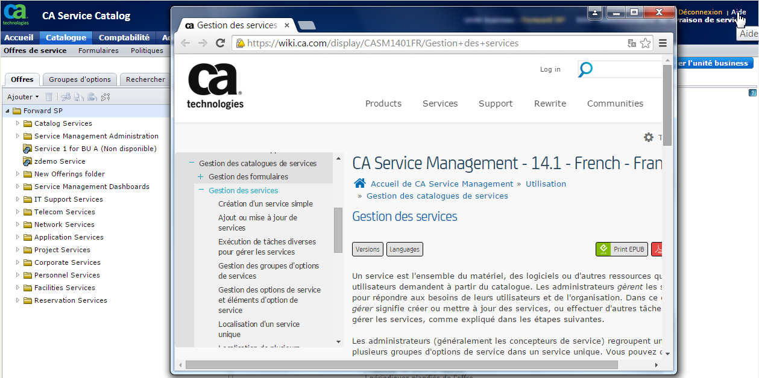Click the security padlock icon in address bar
The image size is (759, 378).
coord(240,43)
